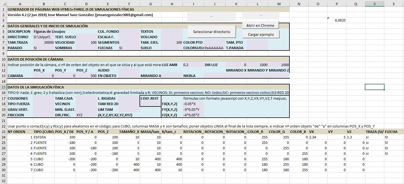
Task: Click the T.PARADA label cell
Action: 236,48
